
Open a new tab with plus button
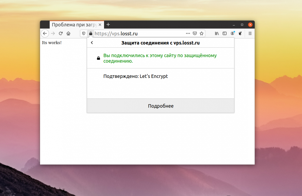108,24
